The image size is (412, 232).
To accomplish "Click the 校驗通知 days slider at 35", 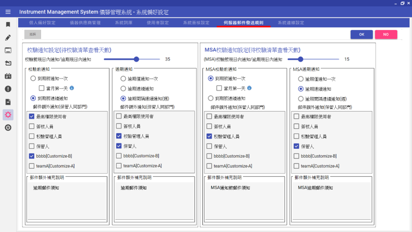I will click(136, 59).
